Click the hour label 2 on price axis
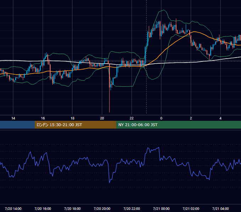Viewport: 241px width, 212px height. click(x=191, y=118)
